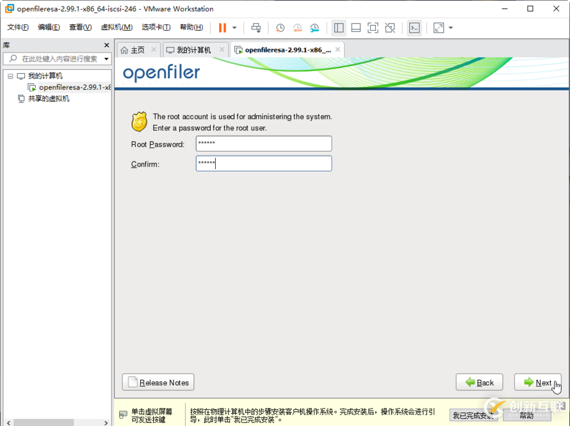Expand the stretch guest dropdown arrow
Viewport: 570px width, 426px height.
[x=451, y=28]
